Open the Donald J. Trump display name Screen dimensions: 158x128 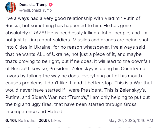click(x=33, y=5)
